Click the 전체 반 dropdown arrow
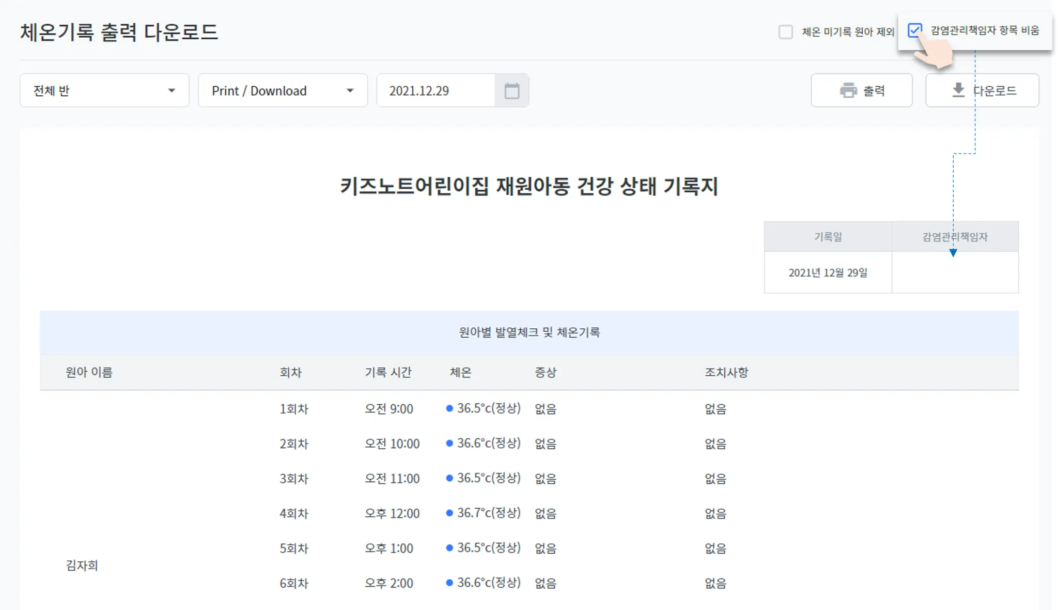The height and width of the screenshot is (610, 1058). pos(172,90)
